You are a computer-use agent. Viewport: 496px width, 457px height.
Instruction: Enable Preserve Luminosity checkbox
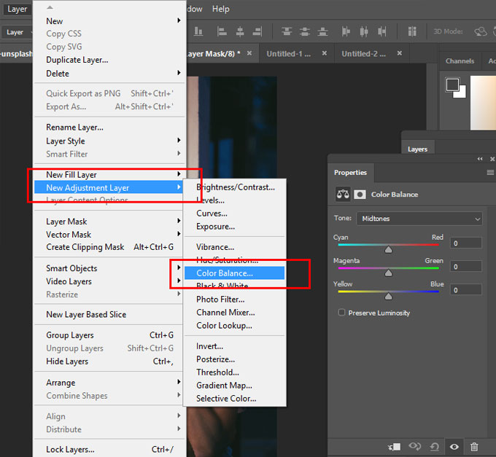click(341, 313)
